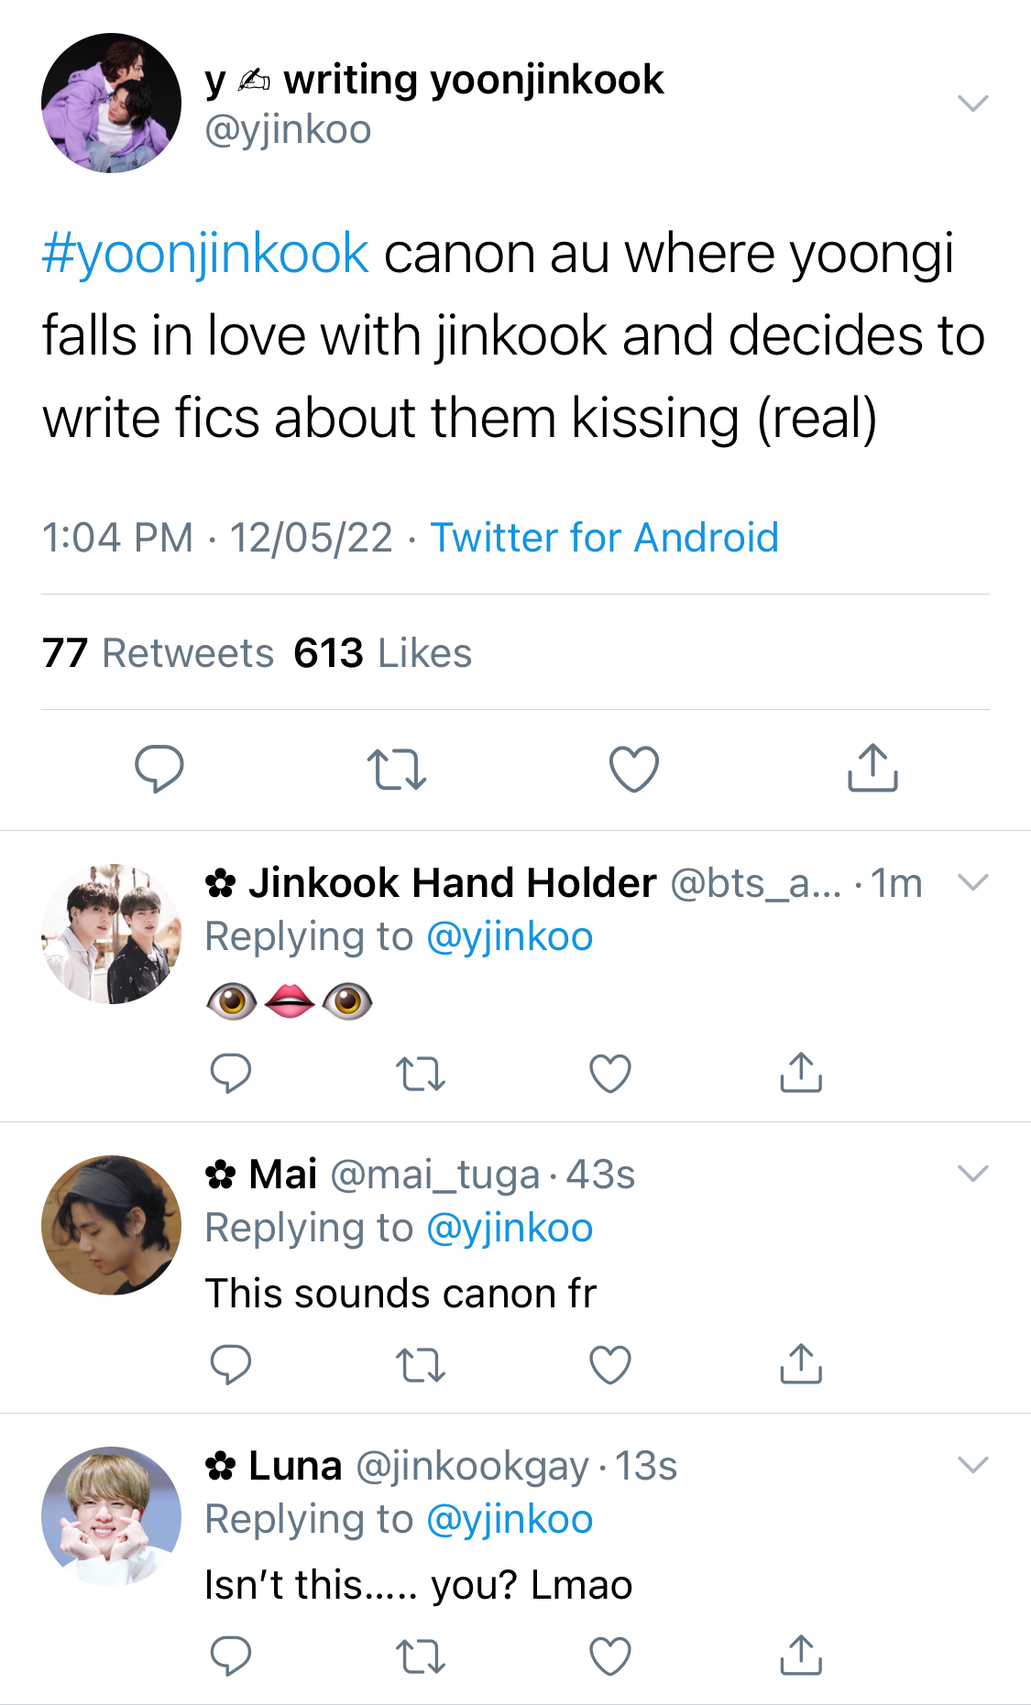Viewport: 1031px width, 1705px height.
Task: View the 77 Retweets list
Action: (158, 653)
